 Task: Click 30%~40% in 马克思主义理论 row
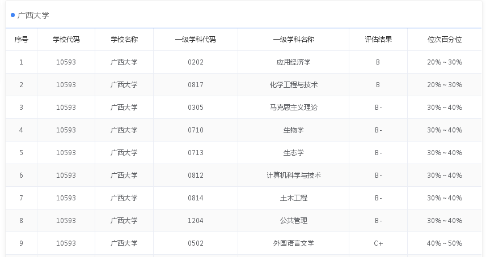pos(445,108)
